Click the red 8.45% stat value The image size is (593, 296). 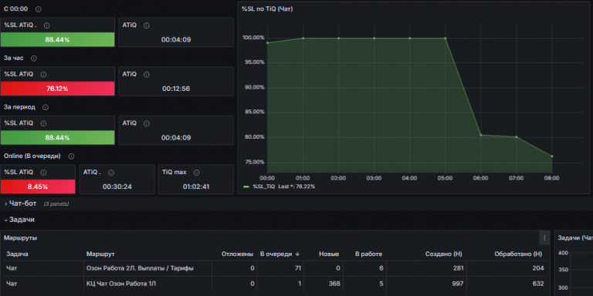coord(38,187)
